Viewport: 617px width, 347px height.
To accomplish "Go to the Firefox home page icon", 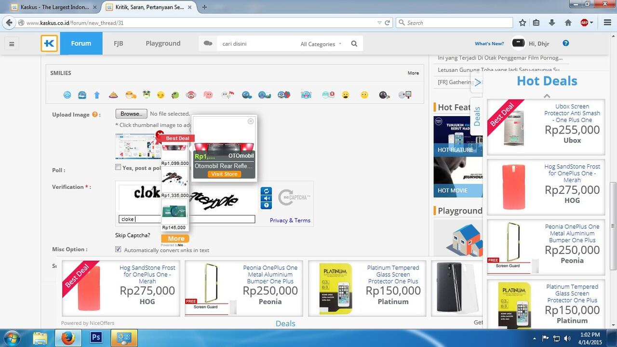I will click(x=568, y=23).
